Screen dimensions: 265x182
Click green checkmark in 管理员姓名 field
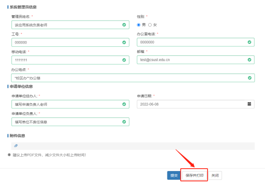pyautogui.click(x=124, y=25)
